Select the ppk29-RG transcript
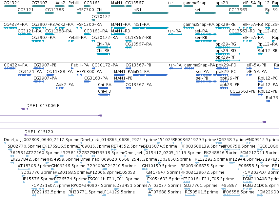The height and width of the screenshot is (197, 279). pos(228,47)
